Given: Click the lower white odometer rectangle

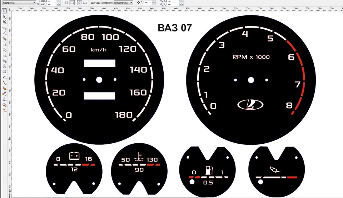Looking at the screenshot, I should 100,96.
